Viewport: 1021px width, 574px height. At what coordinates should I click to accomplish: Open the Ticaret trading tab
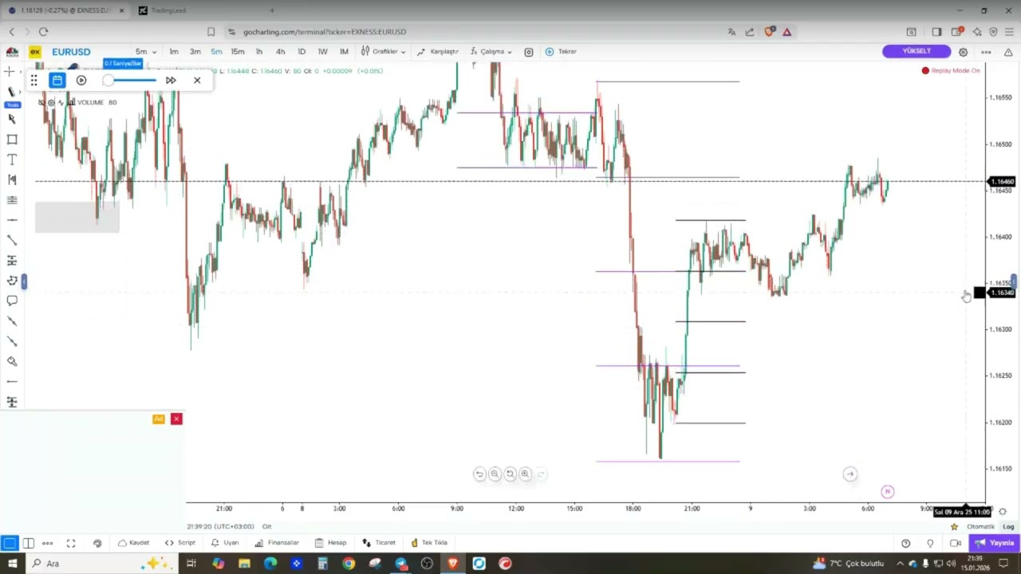[x=379, y=543]
